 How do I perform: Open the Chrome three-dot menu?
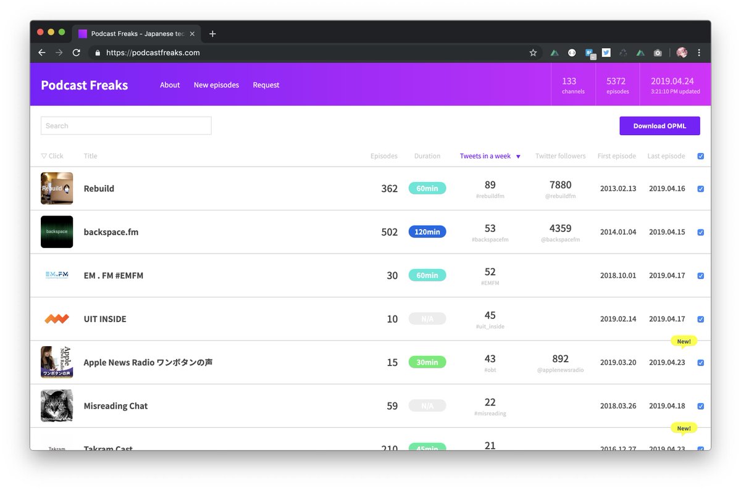pyautogui.click(x=699, y=53)
